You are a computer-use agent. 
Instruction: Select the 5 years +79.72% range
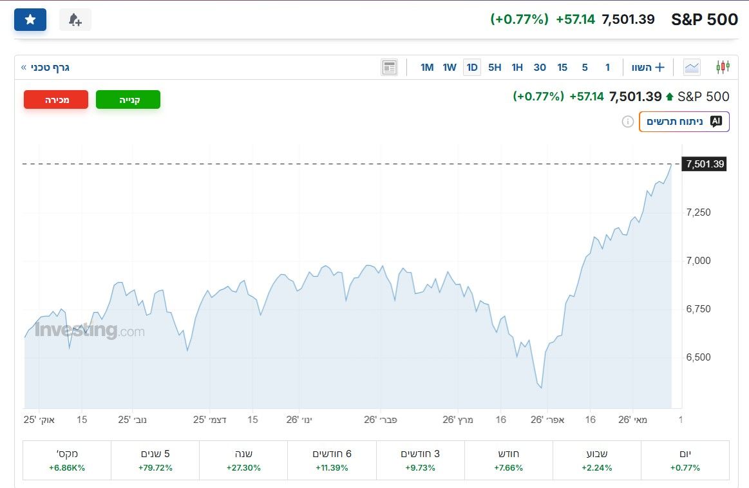point(155,460)
